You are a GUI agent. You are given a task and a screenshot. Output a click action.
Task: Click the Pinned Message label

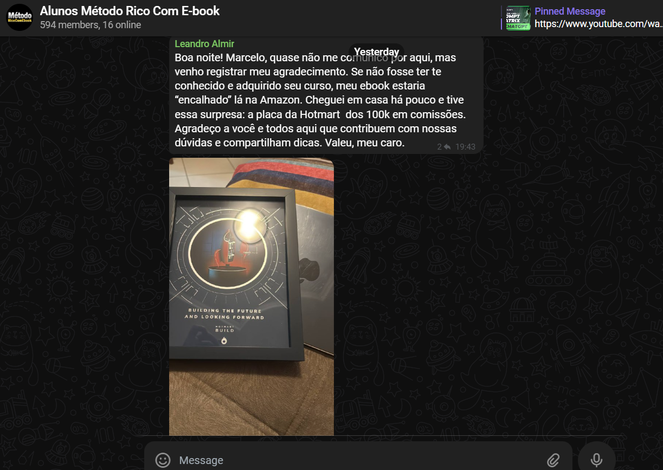pyautogui.click(x=570, y=11)
